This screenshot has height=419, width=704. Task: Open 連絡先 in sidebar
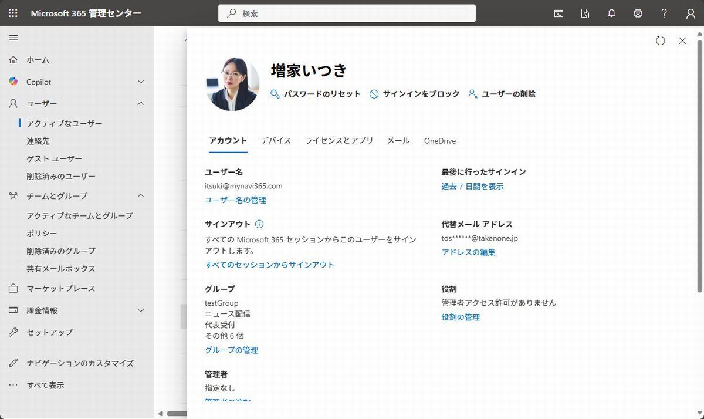tap(38, 141)
